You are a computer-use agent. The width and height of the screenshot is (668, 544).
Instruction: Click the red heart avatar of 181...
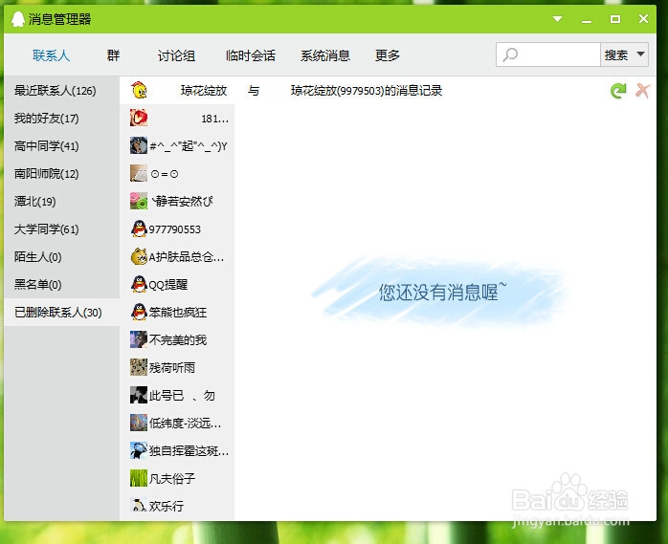coord(139,118)
